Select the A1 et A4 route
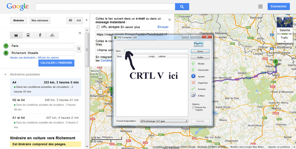This screenshot has height=149, width=296. (46, 122)
